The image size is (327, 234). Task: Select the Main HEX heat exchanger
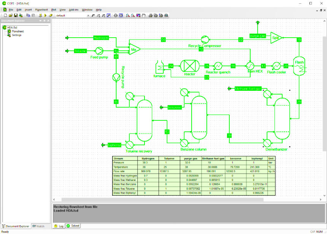point(250,66)
